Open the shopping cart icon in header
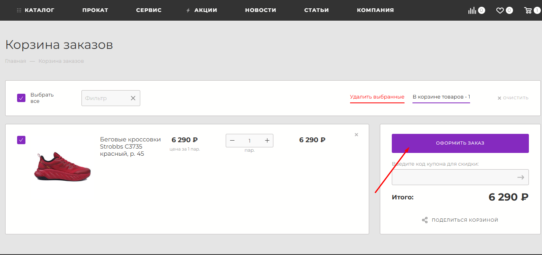Viewport: 542px width, 255px height. tap(528, 10)
